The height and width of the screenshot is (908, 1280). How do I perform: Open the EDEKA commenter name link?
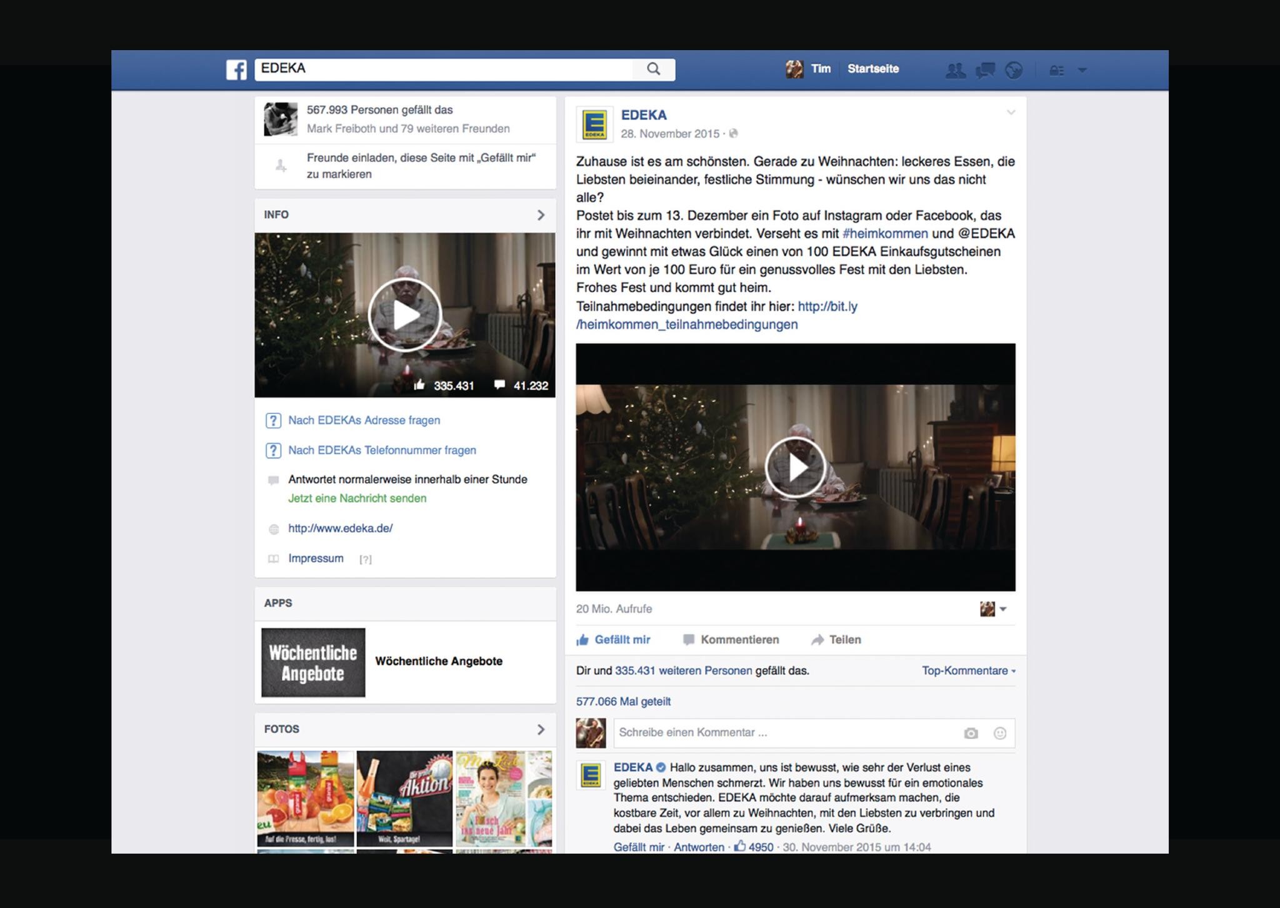pyautogui.click(x=632, y=767)
